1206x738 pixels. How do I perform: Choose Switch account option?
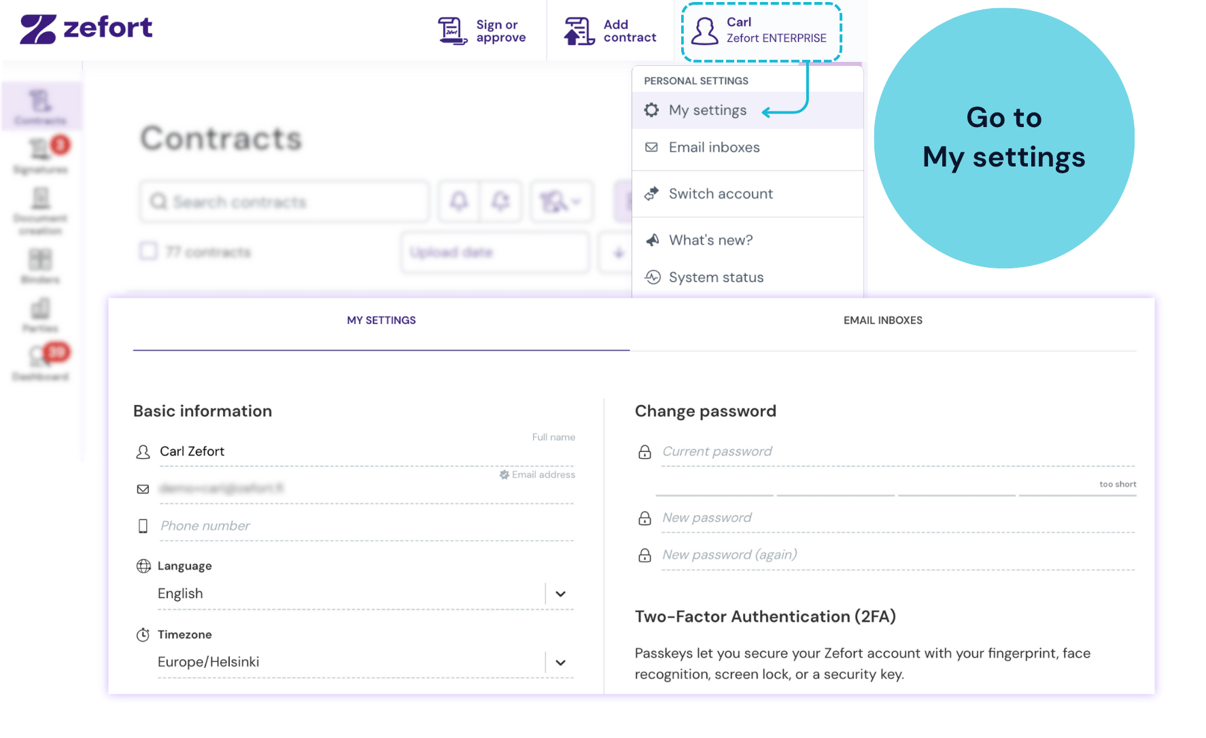coord(748,194)
